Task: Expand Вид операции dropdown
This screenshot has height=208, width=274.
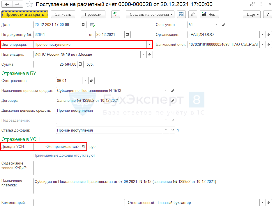Action: click(x=149, y=44)
